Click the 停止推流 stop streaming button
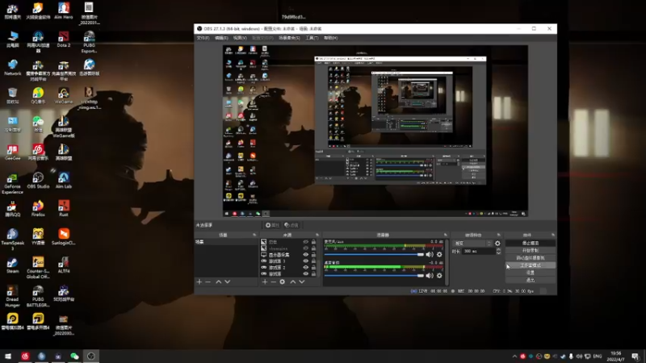This screenshot has height=363, width=646. coord(531,244)
